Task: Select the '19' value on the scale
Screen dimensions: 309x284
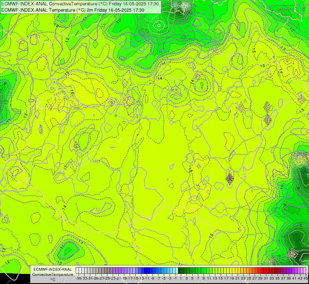Action: point(232,278)
